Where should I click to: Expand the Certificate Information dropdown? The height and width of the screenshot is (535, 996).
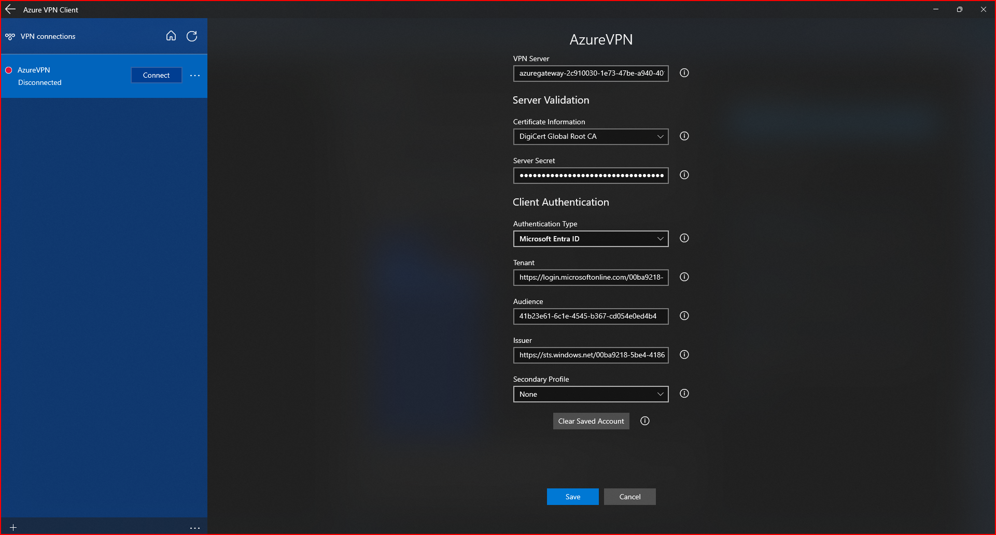click(x=591, y=137)
